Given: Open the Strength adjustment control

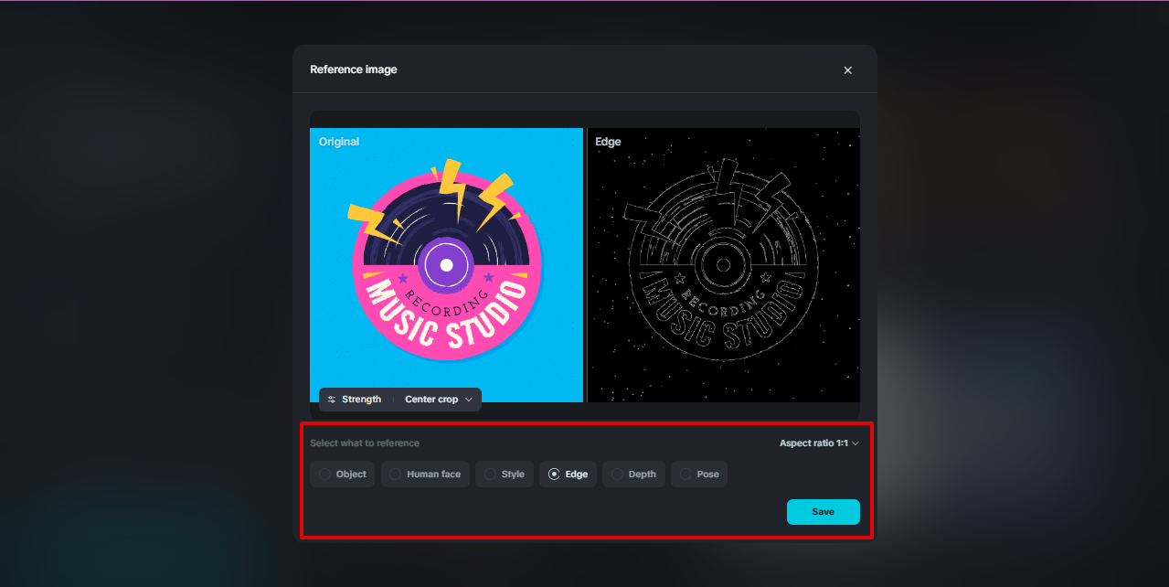Looking at the screenshot, I should pos(355,400).
